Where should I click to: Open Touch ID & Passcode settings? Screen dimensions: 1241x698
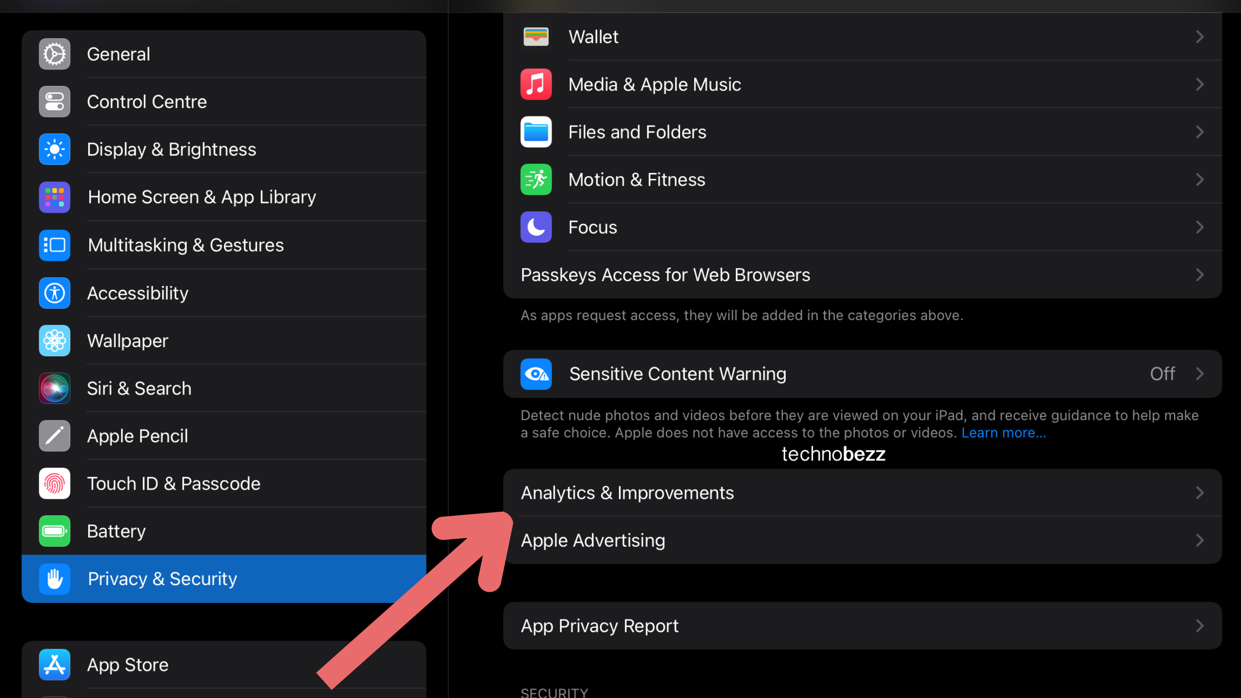[224, 483]
